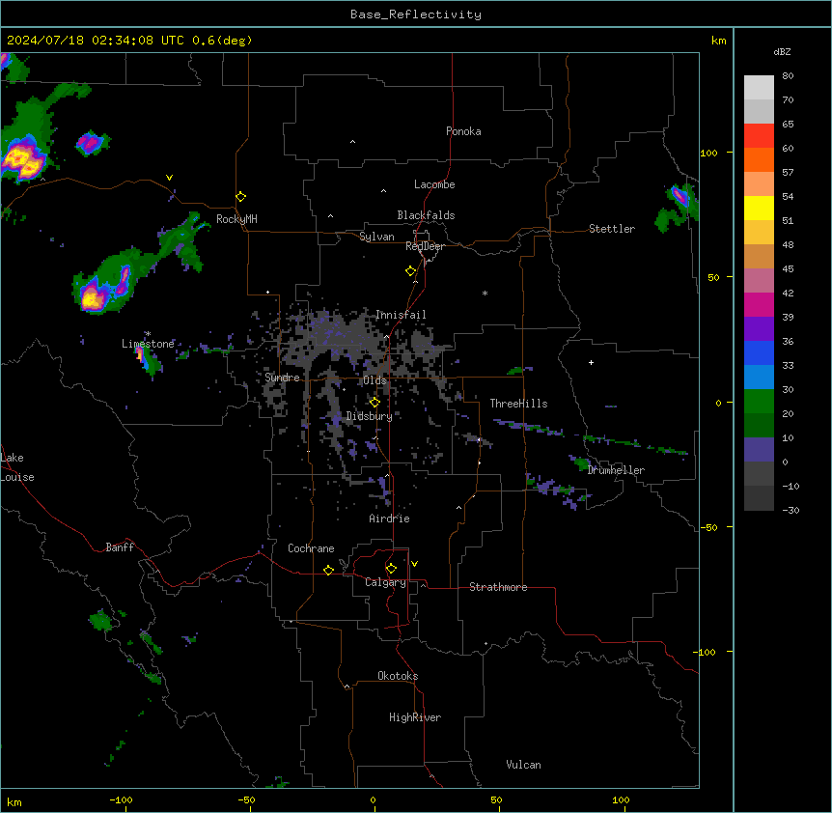The image size is (832, 813).
Task: Click the ThreeHills label
Action: [x=518, y=404]
